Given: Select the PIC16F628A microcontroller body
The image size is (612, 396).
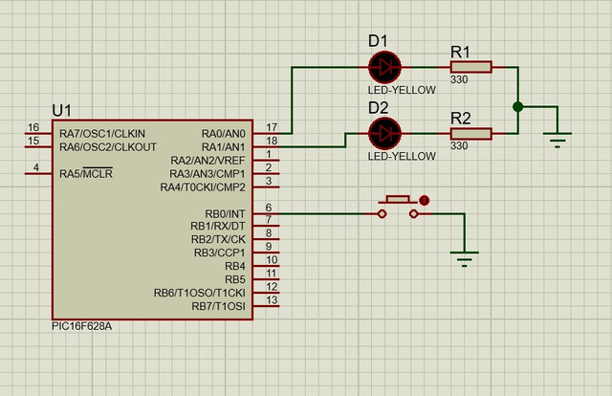Looking at the screenshot, I should [153, 219].
